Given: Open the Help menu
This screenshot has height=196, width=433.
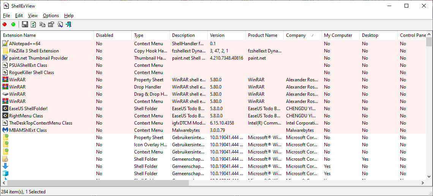Looking at the screenshot, I should click(x=69, y=16).
